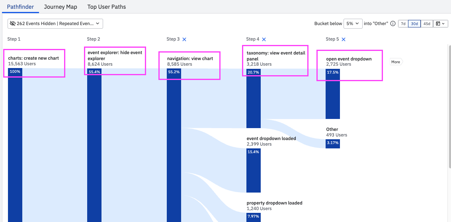Screen dimensions: 451x222
Task: Click the info icon beside into "Other"
Action: click(x=393, y=24)
